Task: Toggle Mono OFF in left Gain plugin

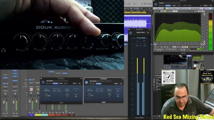Action: 76,96
